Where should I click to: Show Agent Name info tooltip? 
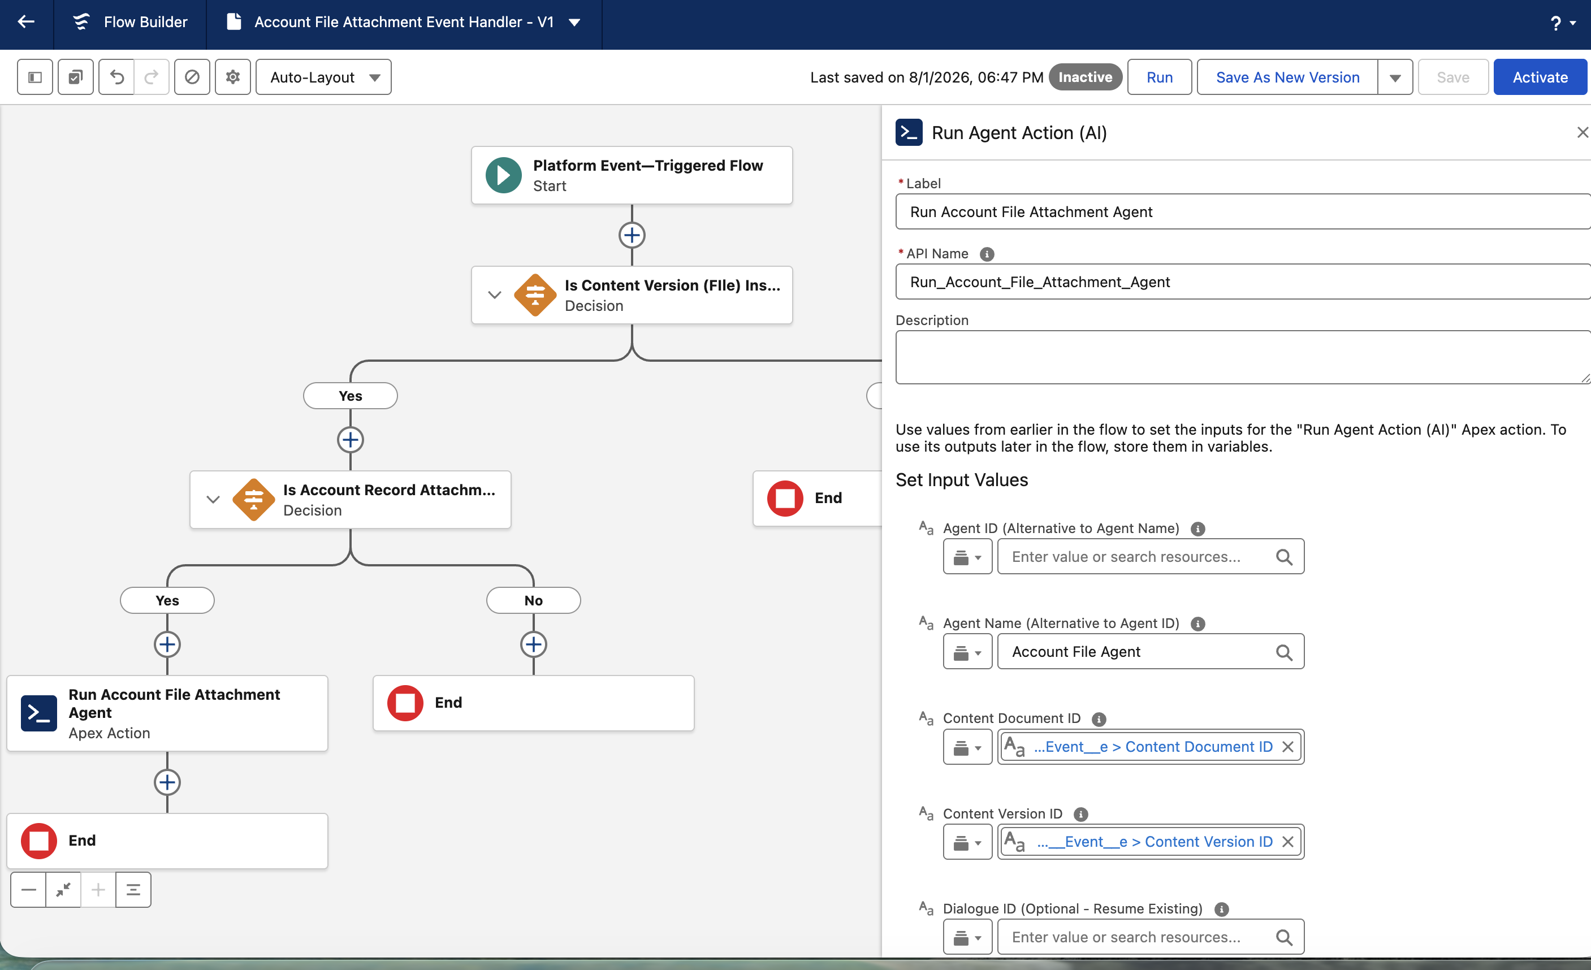pos(1197,624)
